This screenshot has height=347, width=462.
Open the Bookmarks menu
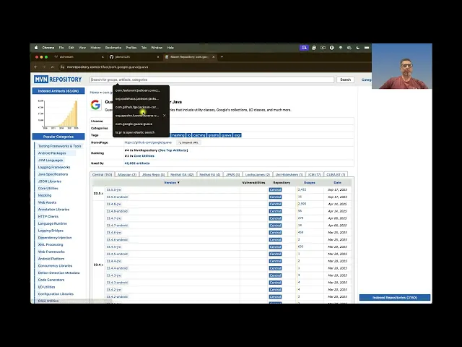(113, 48)
